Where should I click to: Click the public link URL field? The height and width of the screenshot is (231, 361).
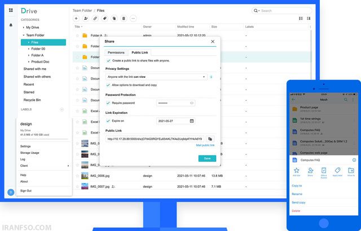point(155,139)
